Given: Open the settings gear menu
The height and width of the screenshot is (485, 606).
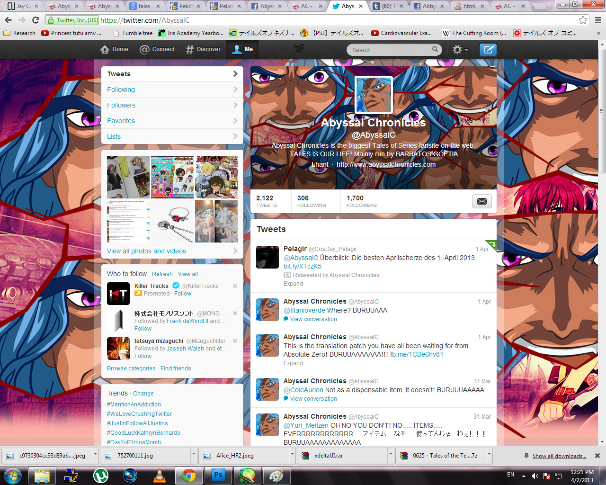Looking at the screenshot, I should pyautogui.click(x=460, y=49).
